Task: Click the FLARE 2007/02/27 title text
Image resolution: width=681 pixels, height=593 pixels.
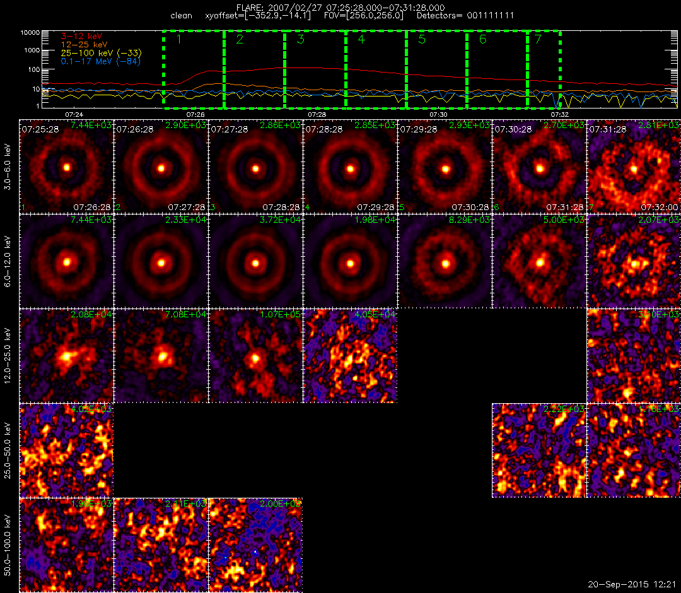Action: (x=340, y=8)
